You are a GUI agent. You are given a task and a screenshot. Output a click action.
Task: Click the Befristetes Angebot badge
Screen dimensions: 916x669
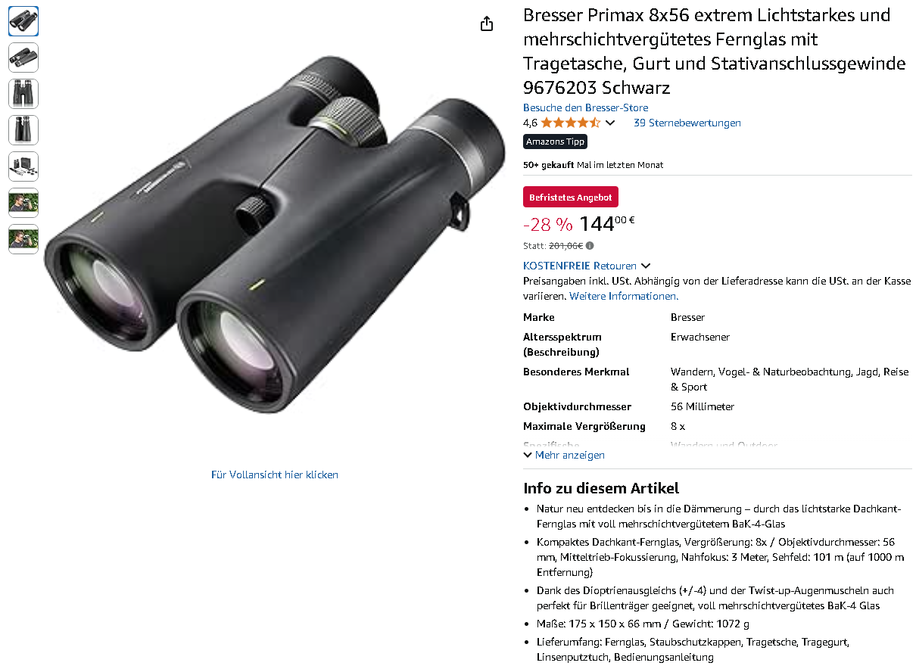571,197
